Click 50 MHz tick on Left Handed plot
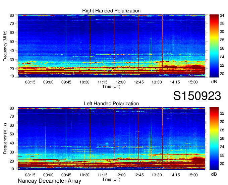 click(x=12, y=134)
